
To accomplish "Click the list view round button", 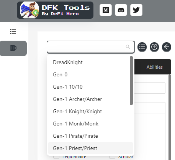I will [142, 47].
